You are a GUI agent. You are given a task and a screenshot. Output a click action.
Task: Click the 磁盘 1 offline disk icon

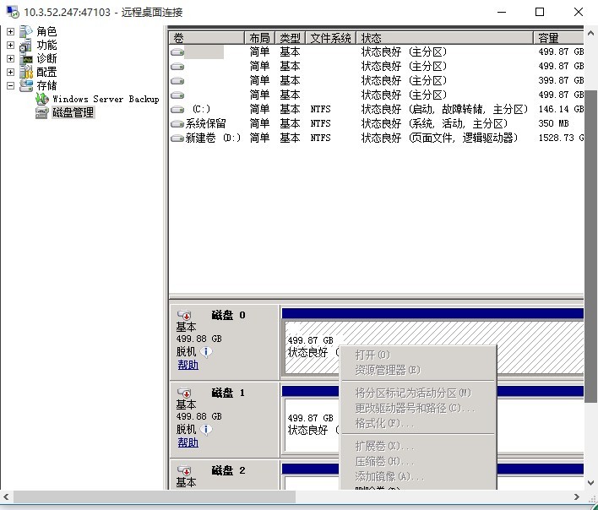184,393
